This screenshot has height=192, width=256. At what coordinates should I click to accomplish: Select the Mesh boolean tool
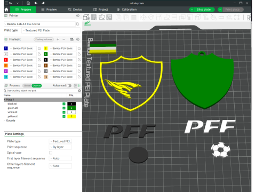pyautogui.click(x=182, y=18)
